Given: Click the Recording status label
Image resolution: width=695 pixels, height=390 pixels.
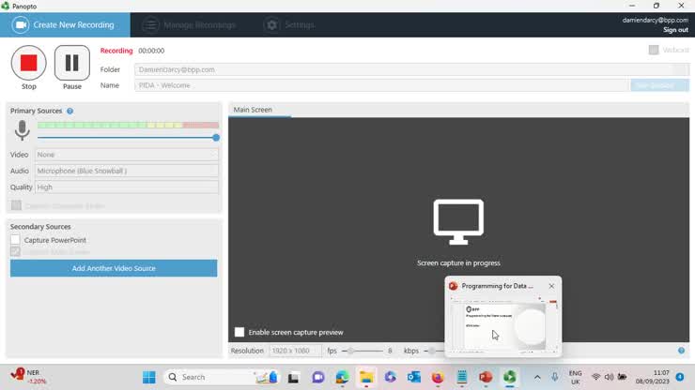Looking at the screenshot, I should coord(116,51).
